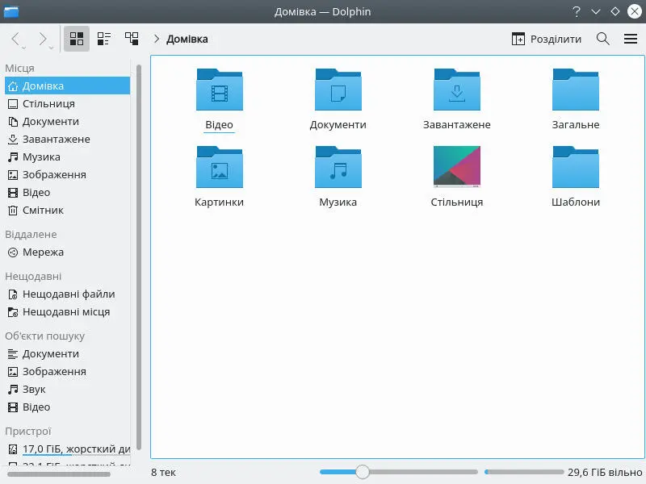Click the 29,6 ГіБ вільно label
The width and height of the screenshot is (646, 484).
point(605,472)
